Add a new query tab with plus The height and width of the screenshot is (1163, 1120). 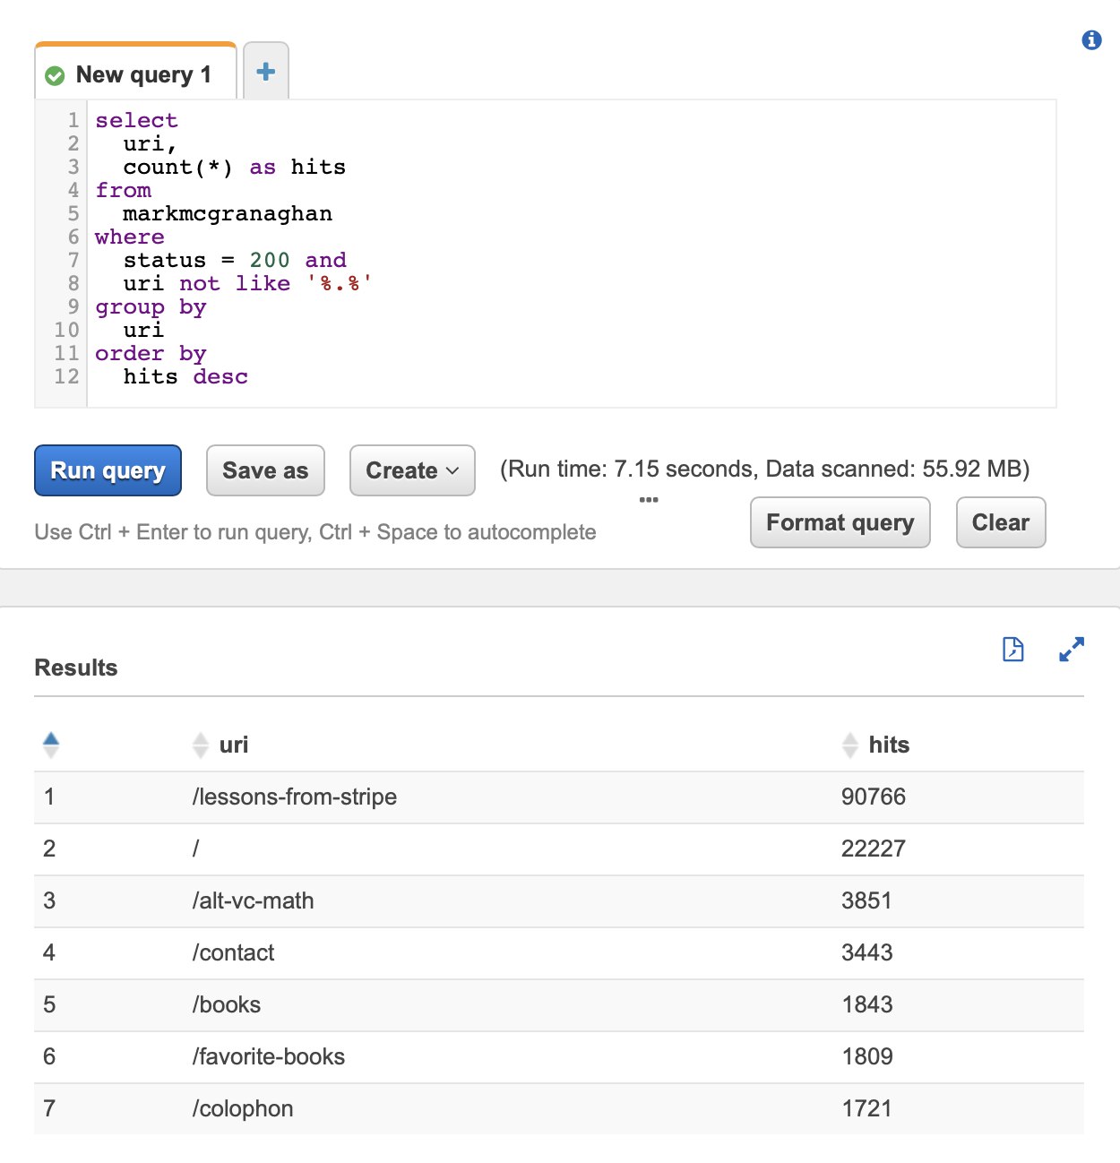coord(266,72)
